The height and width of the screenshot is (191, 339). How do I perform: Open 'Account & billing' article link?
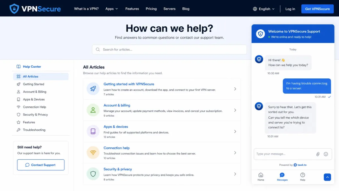[x=117, y=105]
